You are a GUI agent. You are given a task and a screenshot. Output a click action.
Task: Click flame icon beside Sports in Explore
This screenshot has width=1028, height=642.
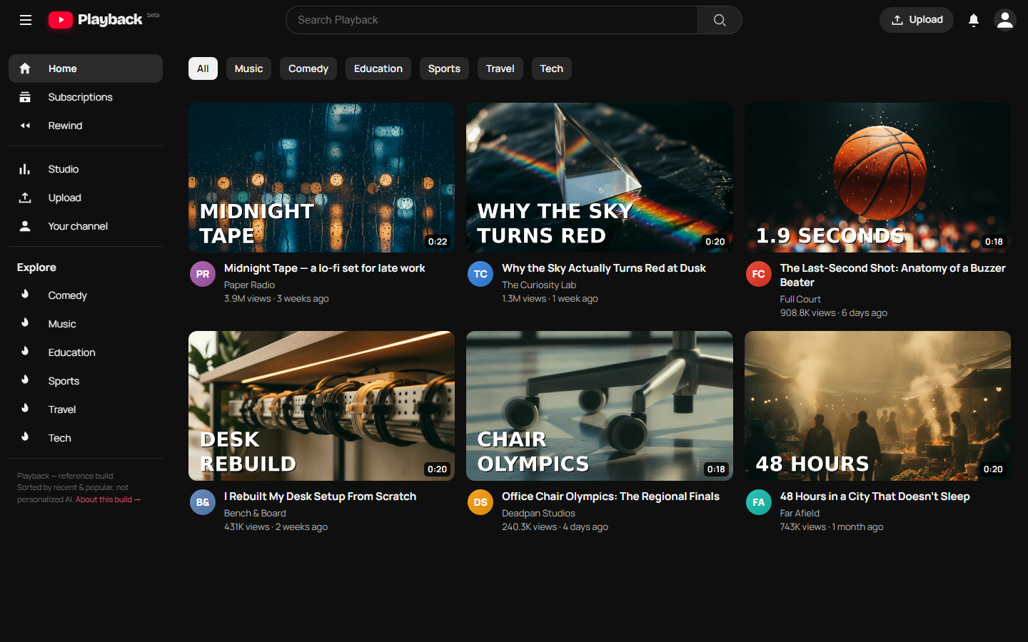click(x=25, y=379)
